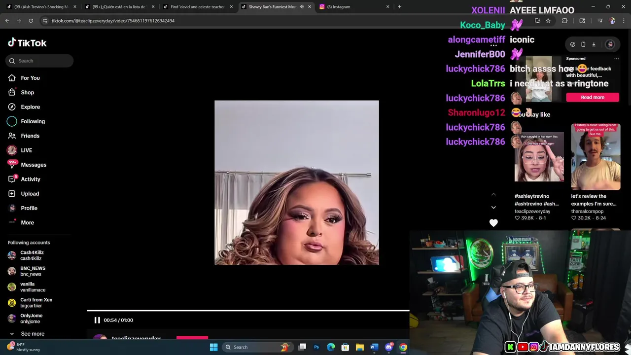Image resolution: width=631 pixels, height=355 pixels.
Task: Open Messages with 99+ badge
Action: click(x=34, y=165)
